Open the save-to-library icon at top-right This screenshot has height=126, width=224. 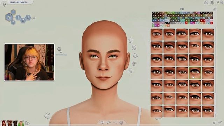(206, 2)
